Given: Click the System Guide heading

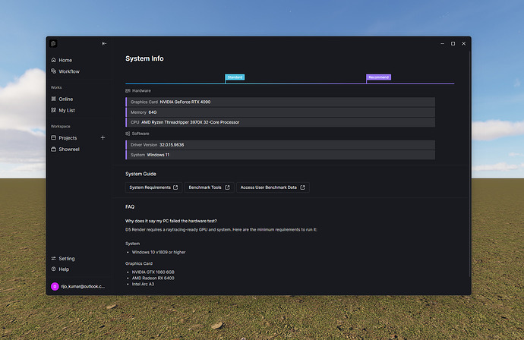Looking at the screenshot, I should tap(140, 174).
